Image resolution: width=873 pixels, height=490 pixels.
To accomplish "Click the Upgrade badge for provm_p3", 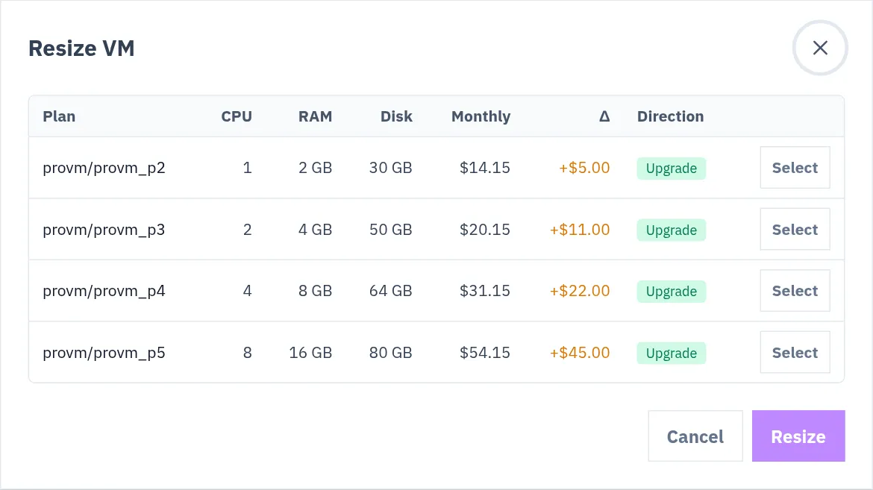I will tap(672, 230).
